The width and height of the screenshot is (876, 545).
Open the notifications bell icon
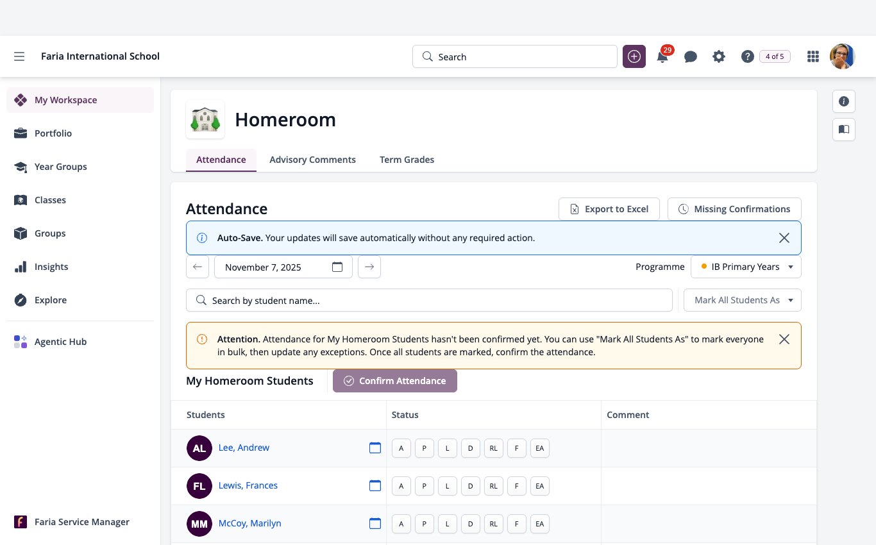[662, 56]
